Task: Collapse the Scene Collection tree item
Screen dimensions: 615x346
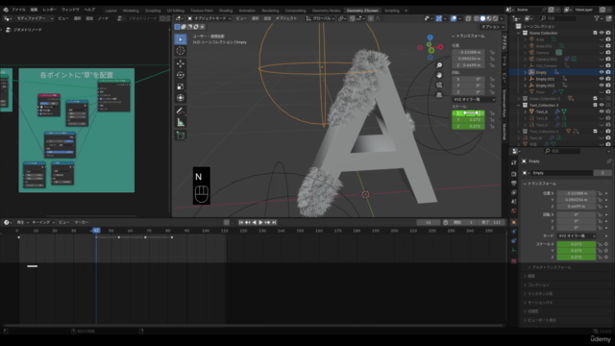Action: (519, 33)
